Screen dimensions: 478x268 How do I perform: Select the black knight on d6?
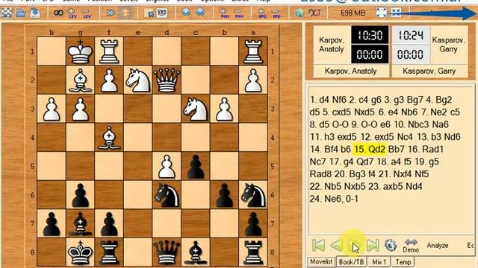(167, 195)
